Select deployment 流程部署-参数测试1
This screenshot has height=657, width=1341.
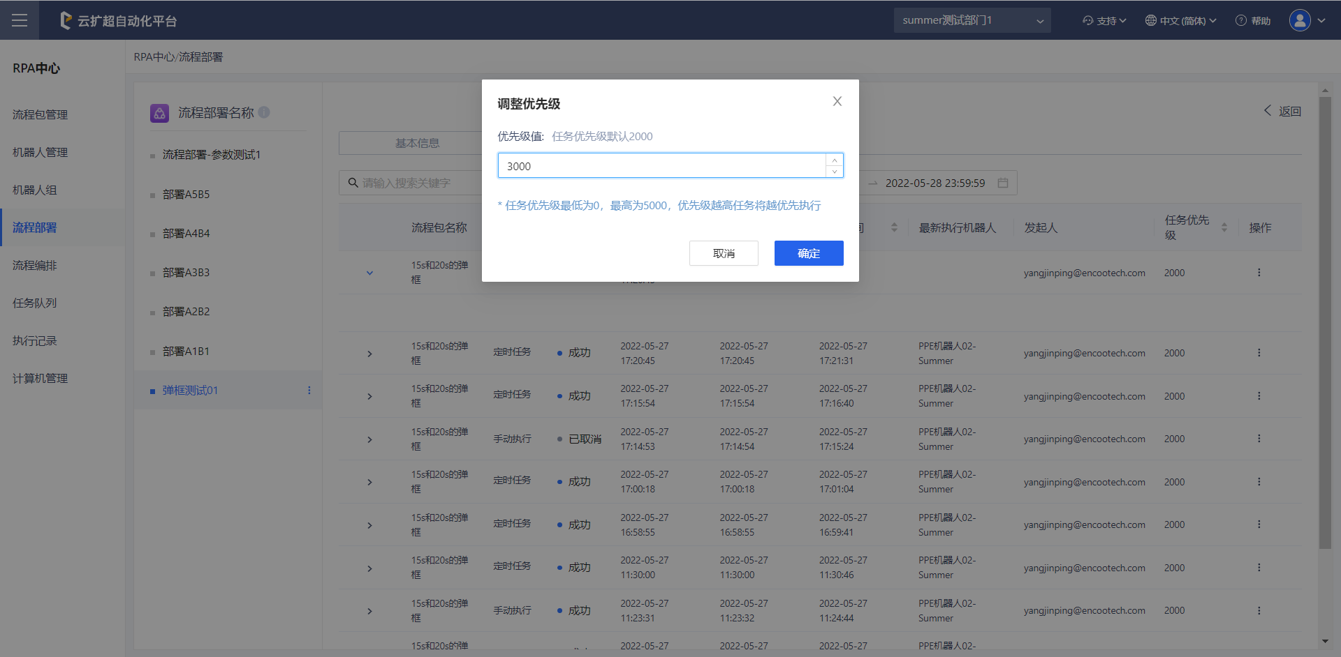(212, 155)
